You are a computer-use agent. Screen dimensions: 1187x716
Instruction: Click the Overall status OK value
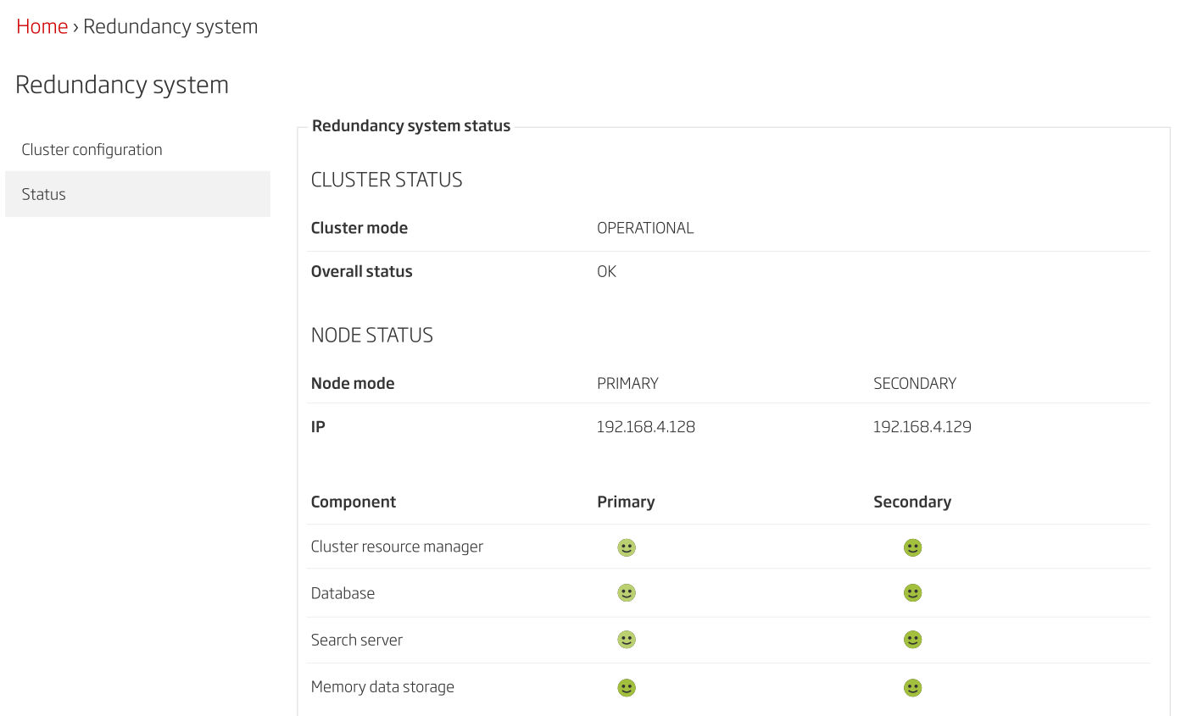point(606,272)
